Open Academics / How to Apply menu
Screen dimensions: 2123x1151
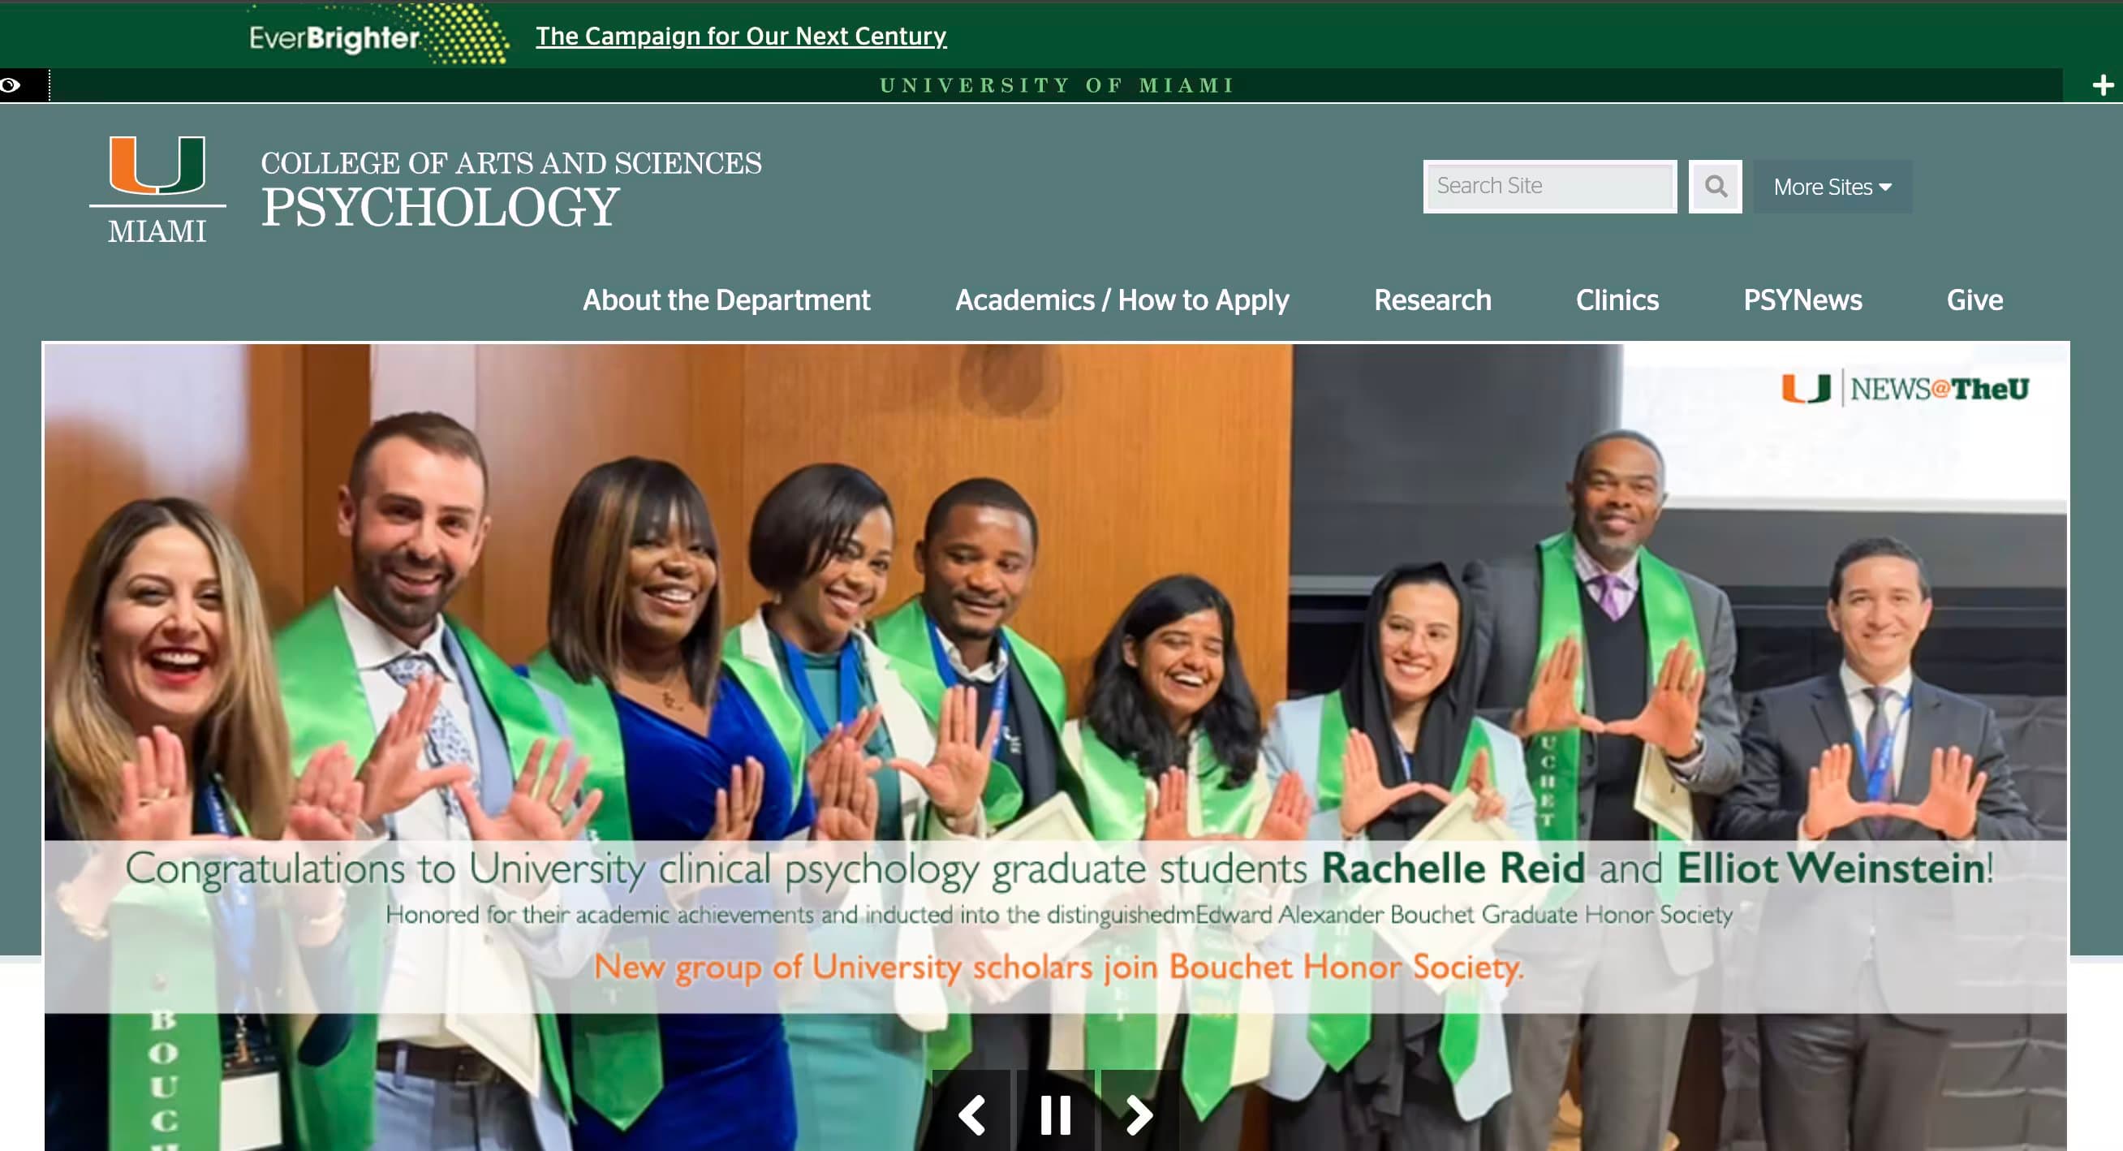[x=1122, y=300]
